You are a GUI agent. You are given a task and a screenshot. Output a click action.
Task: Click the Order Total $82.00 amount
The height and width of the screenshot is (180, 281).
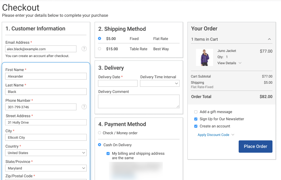click(266, 97)
